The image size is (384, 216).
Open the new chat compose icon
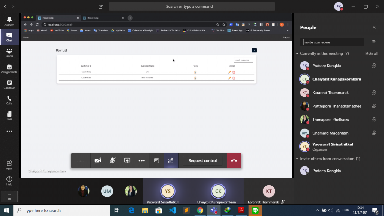[x=101, y=6]
